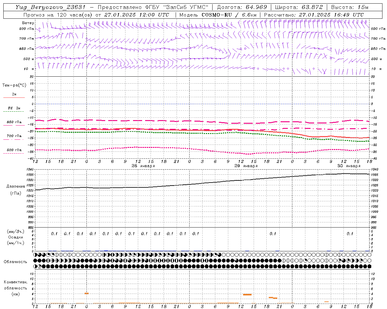Image resolution: width=387 pixels, height=309 pixels.
Task: Click the dashed line sample under Td 2м
Action: coord(14,112)
